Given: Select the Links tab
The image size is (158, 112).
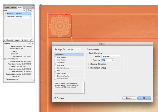Looking at the screenshot, I should coord(20,8).
